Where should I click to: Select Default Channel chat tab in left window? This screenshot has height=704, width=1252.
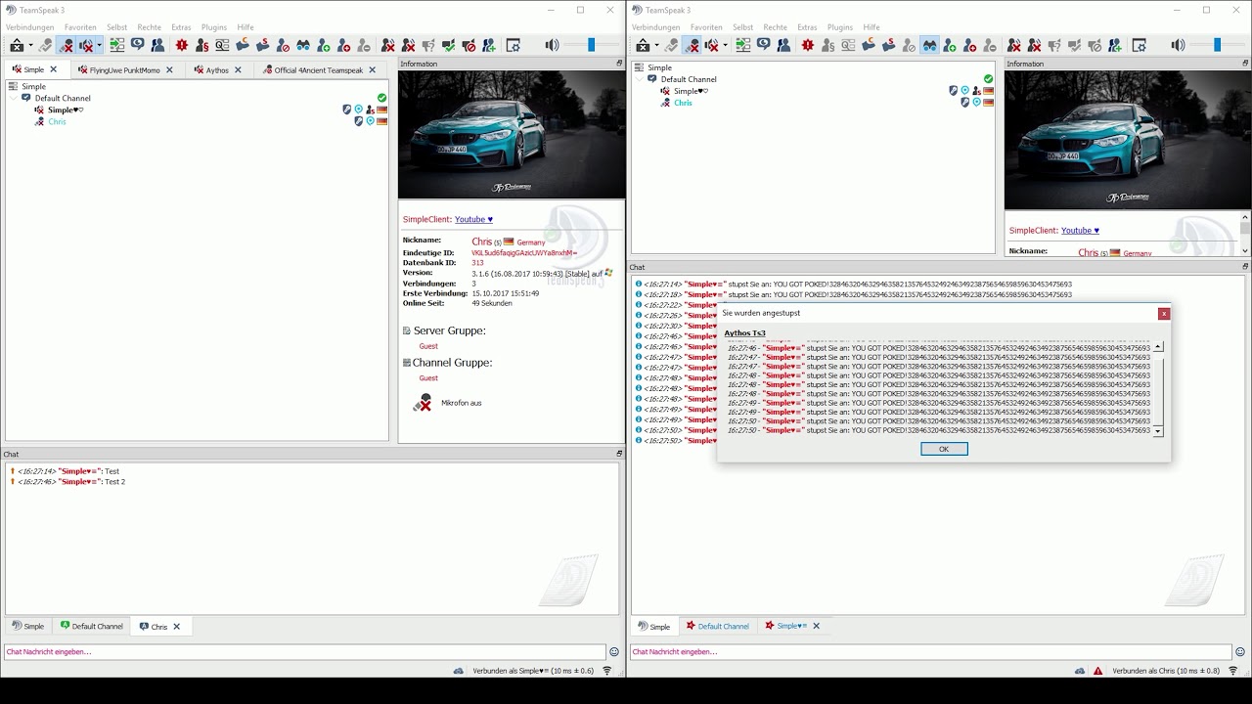[x=92, y=626]
